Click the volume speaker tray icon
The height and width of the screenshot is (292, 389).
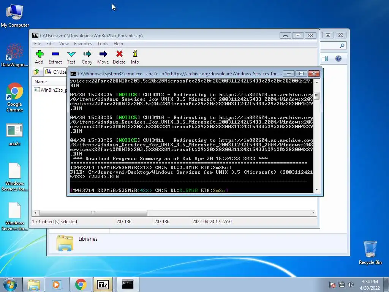point(351,284)
